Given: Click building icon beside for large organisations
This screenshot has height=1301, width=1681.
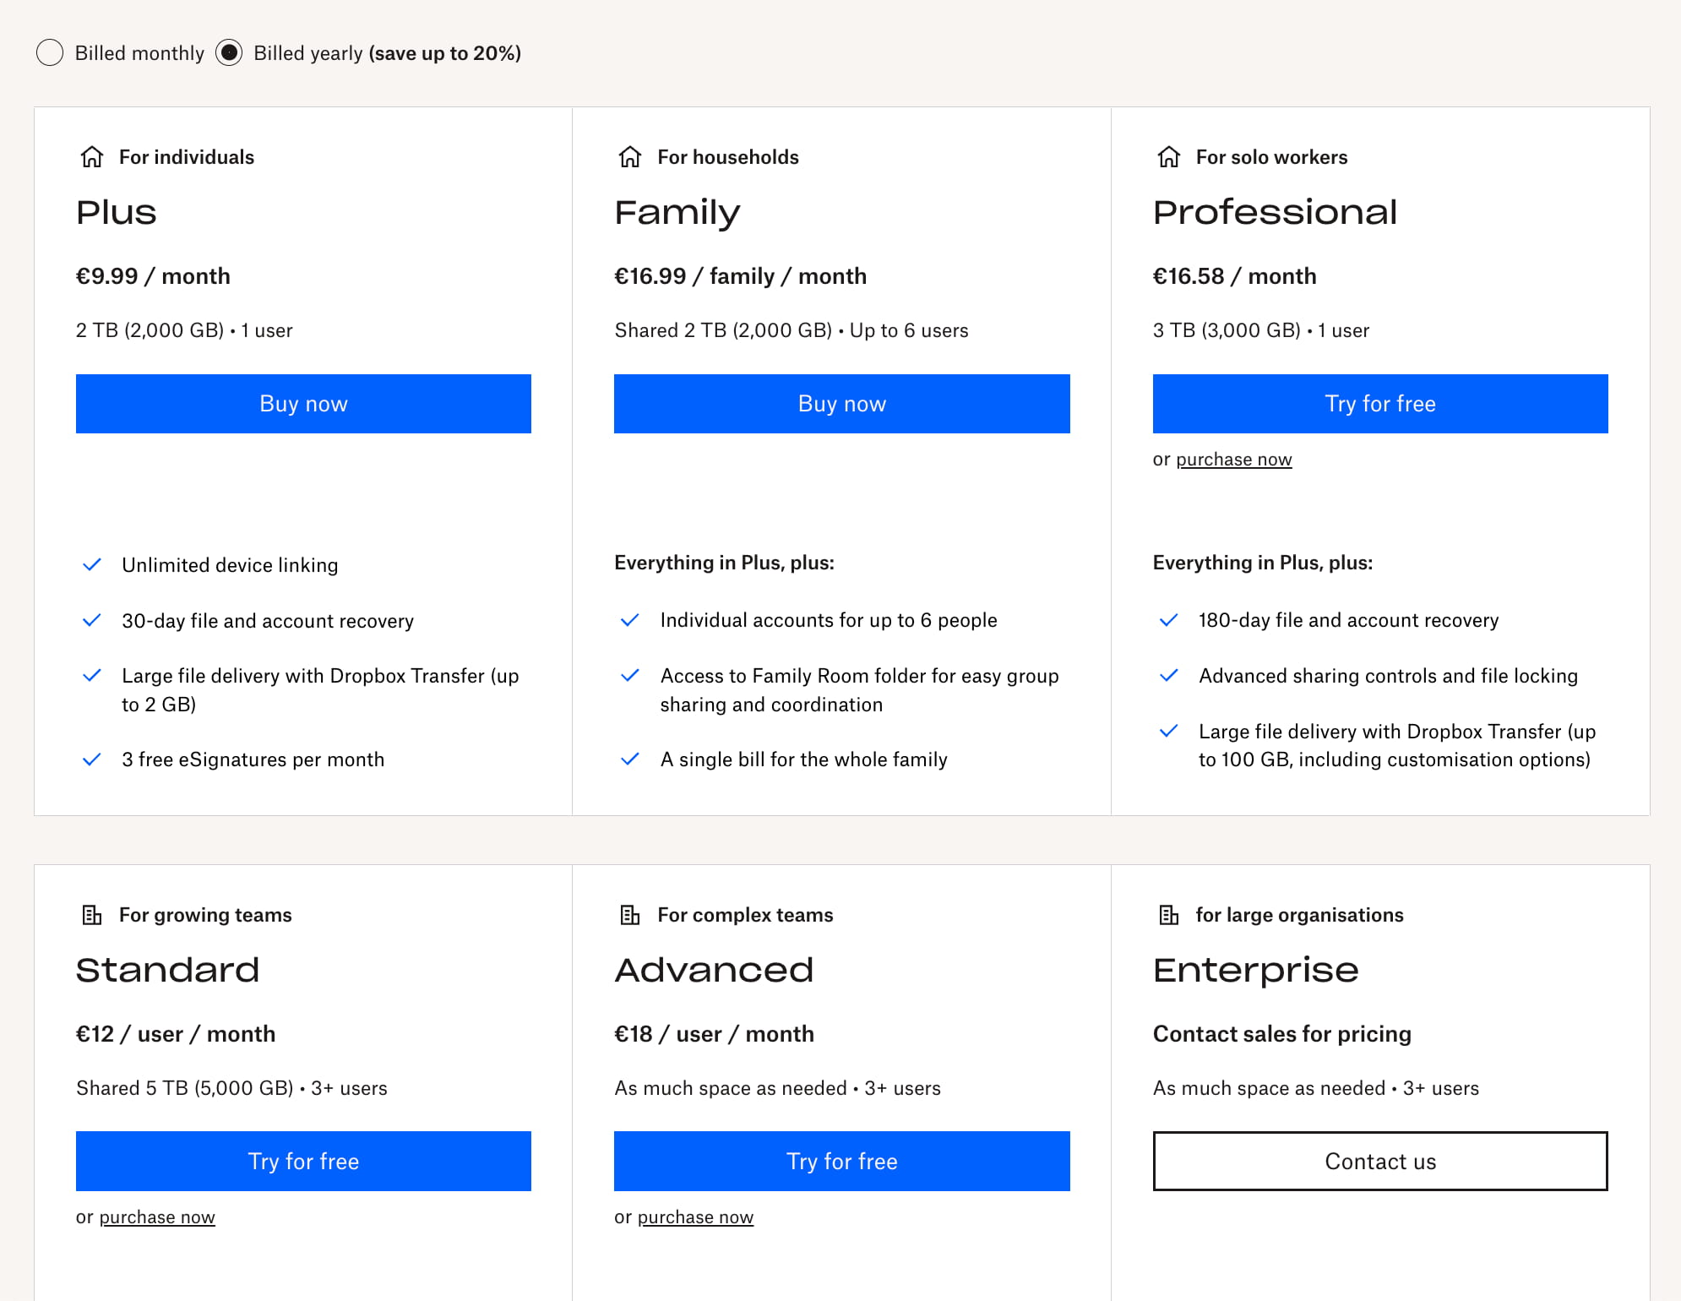Looking at the screenshot, I should pyautogui.click(x=1169, y=915).
